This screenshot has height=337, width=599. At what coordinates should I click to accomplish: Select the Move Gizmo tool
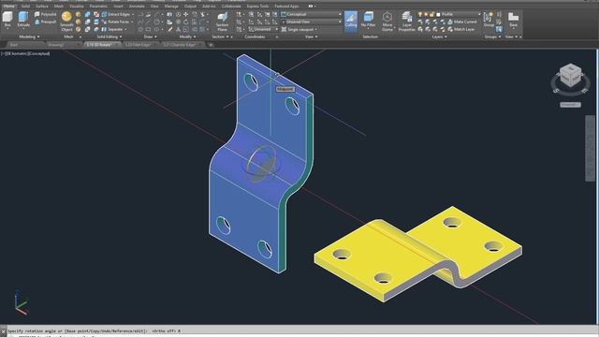tap(387, 22)
